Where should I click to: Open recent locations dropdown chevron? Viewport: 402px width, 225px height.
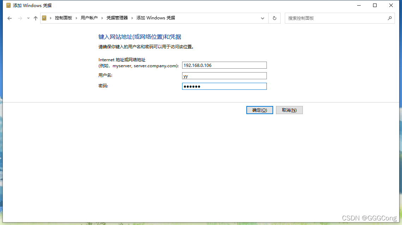pyautogui.click(x=28, y=18)
